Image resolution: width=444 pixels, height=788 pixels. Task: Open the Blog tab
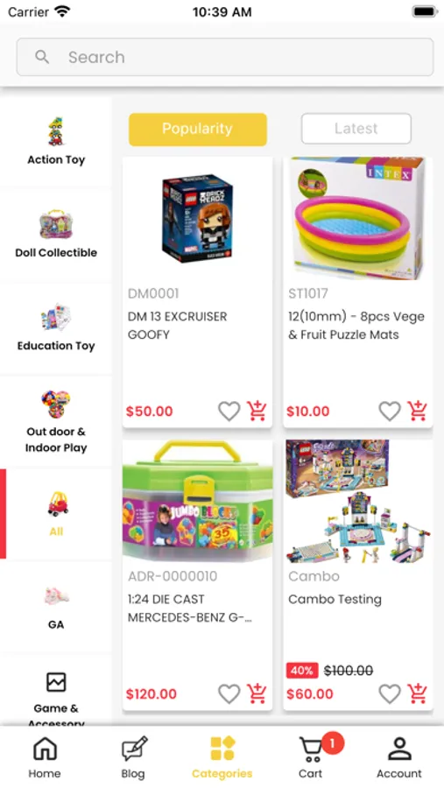click(x=133, y=757)
